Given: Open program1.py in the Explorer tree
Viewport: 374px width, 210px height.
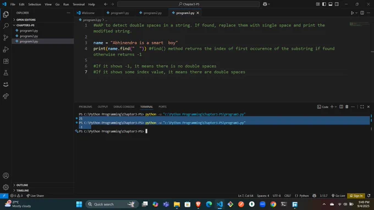Looking at the screenshot, I should click(x=29, y=31).
